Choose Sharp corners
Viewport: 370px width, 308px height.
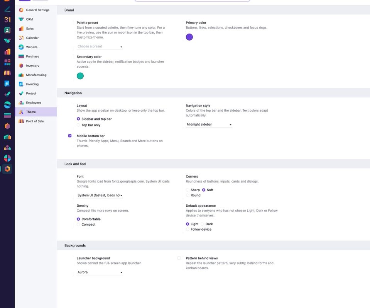188,190
